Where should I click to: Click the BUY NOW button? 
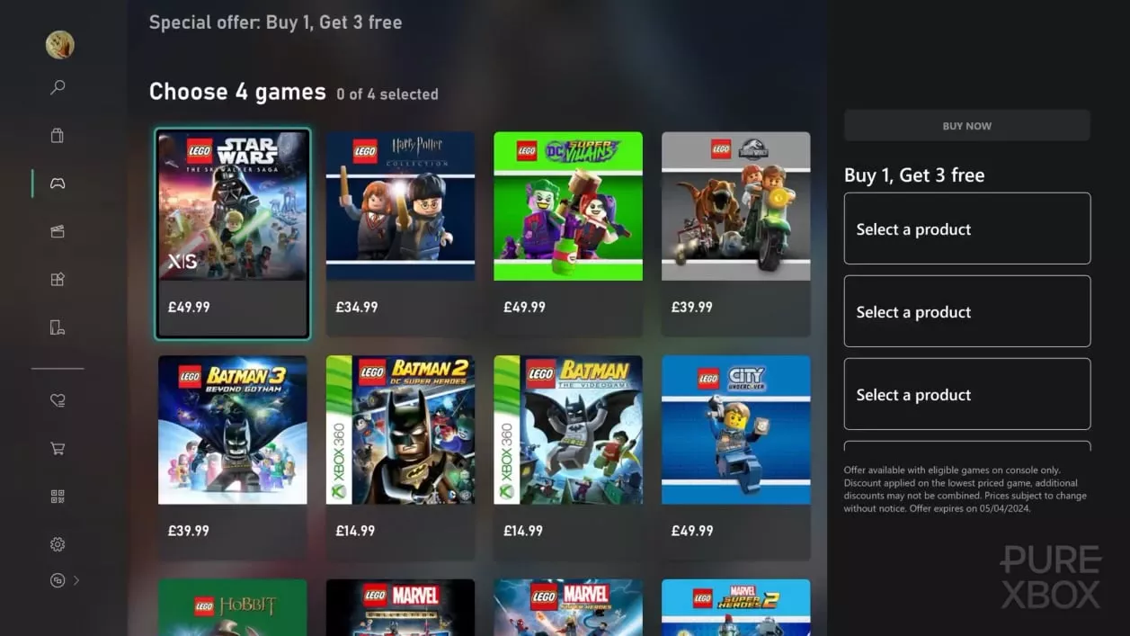point(967,126)
